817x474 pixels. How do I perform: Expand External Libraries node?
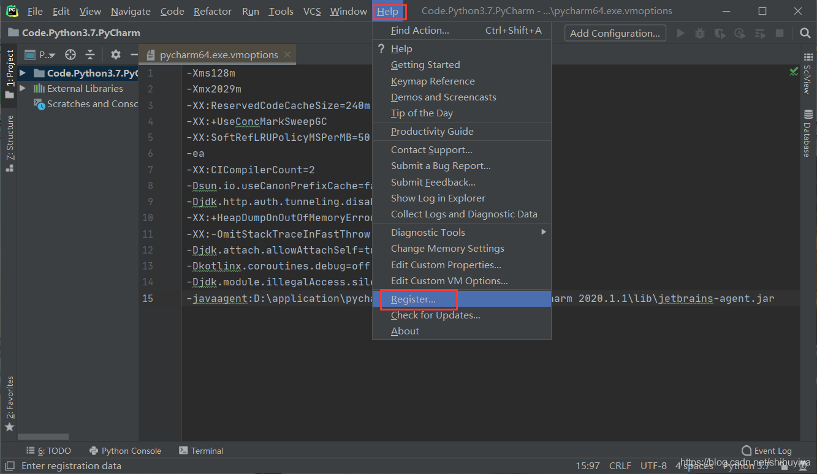(23, 89)
